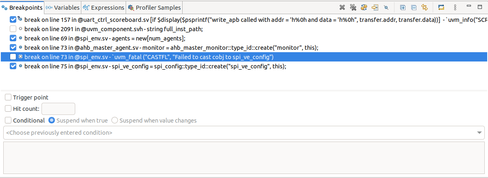The height and width of the screenshot is (178, 488).
Task: Click breakpoint marker icon of line 69 row
Action: pos(20,38)
